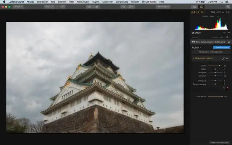
Task: Delete the filter with the red X
Action: coord(228,87)
